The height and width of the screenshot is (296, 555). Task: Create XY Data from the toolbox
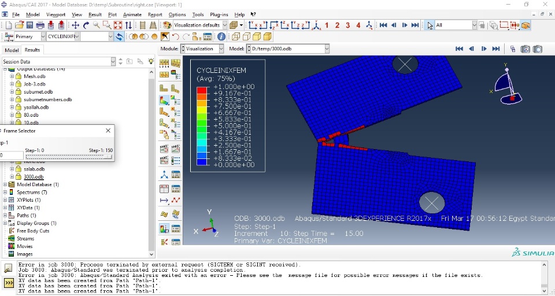pyautogui.click(x=164, y=188)
